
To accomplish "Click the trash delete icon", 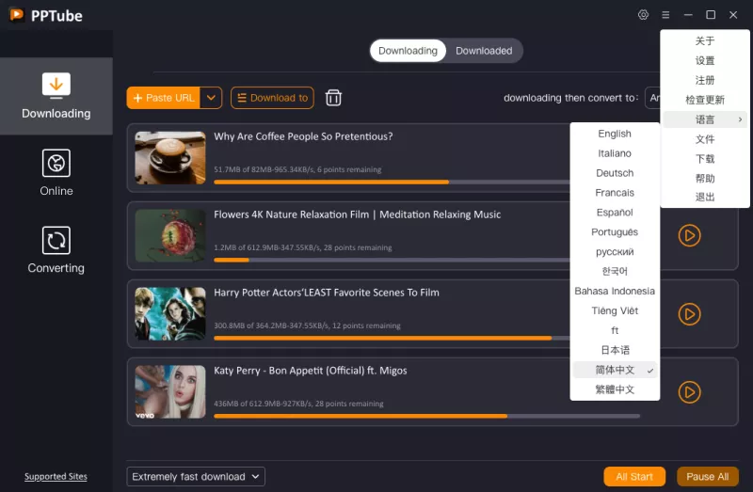I will tap(333, 98).
